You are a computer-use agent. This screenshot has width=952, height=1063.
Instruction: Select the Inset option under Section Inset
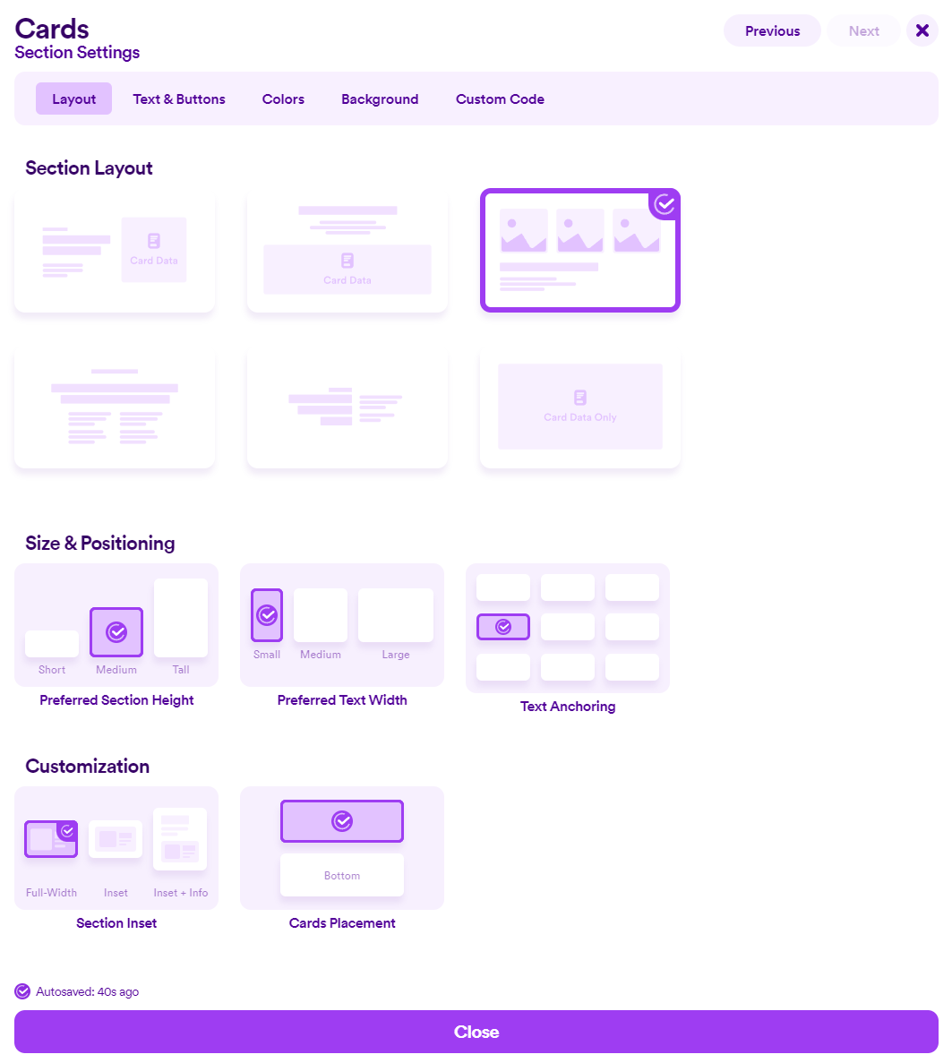(116, 839)
